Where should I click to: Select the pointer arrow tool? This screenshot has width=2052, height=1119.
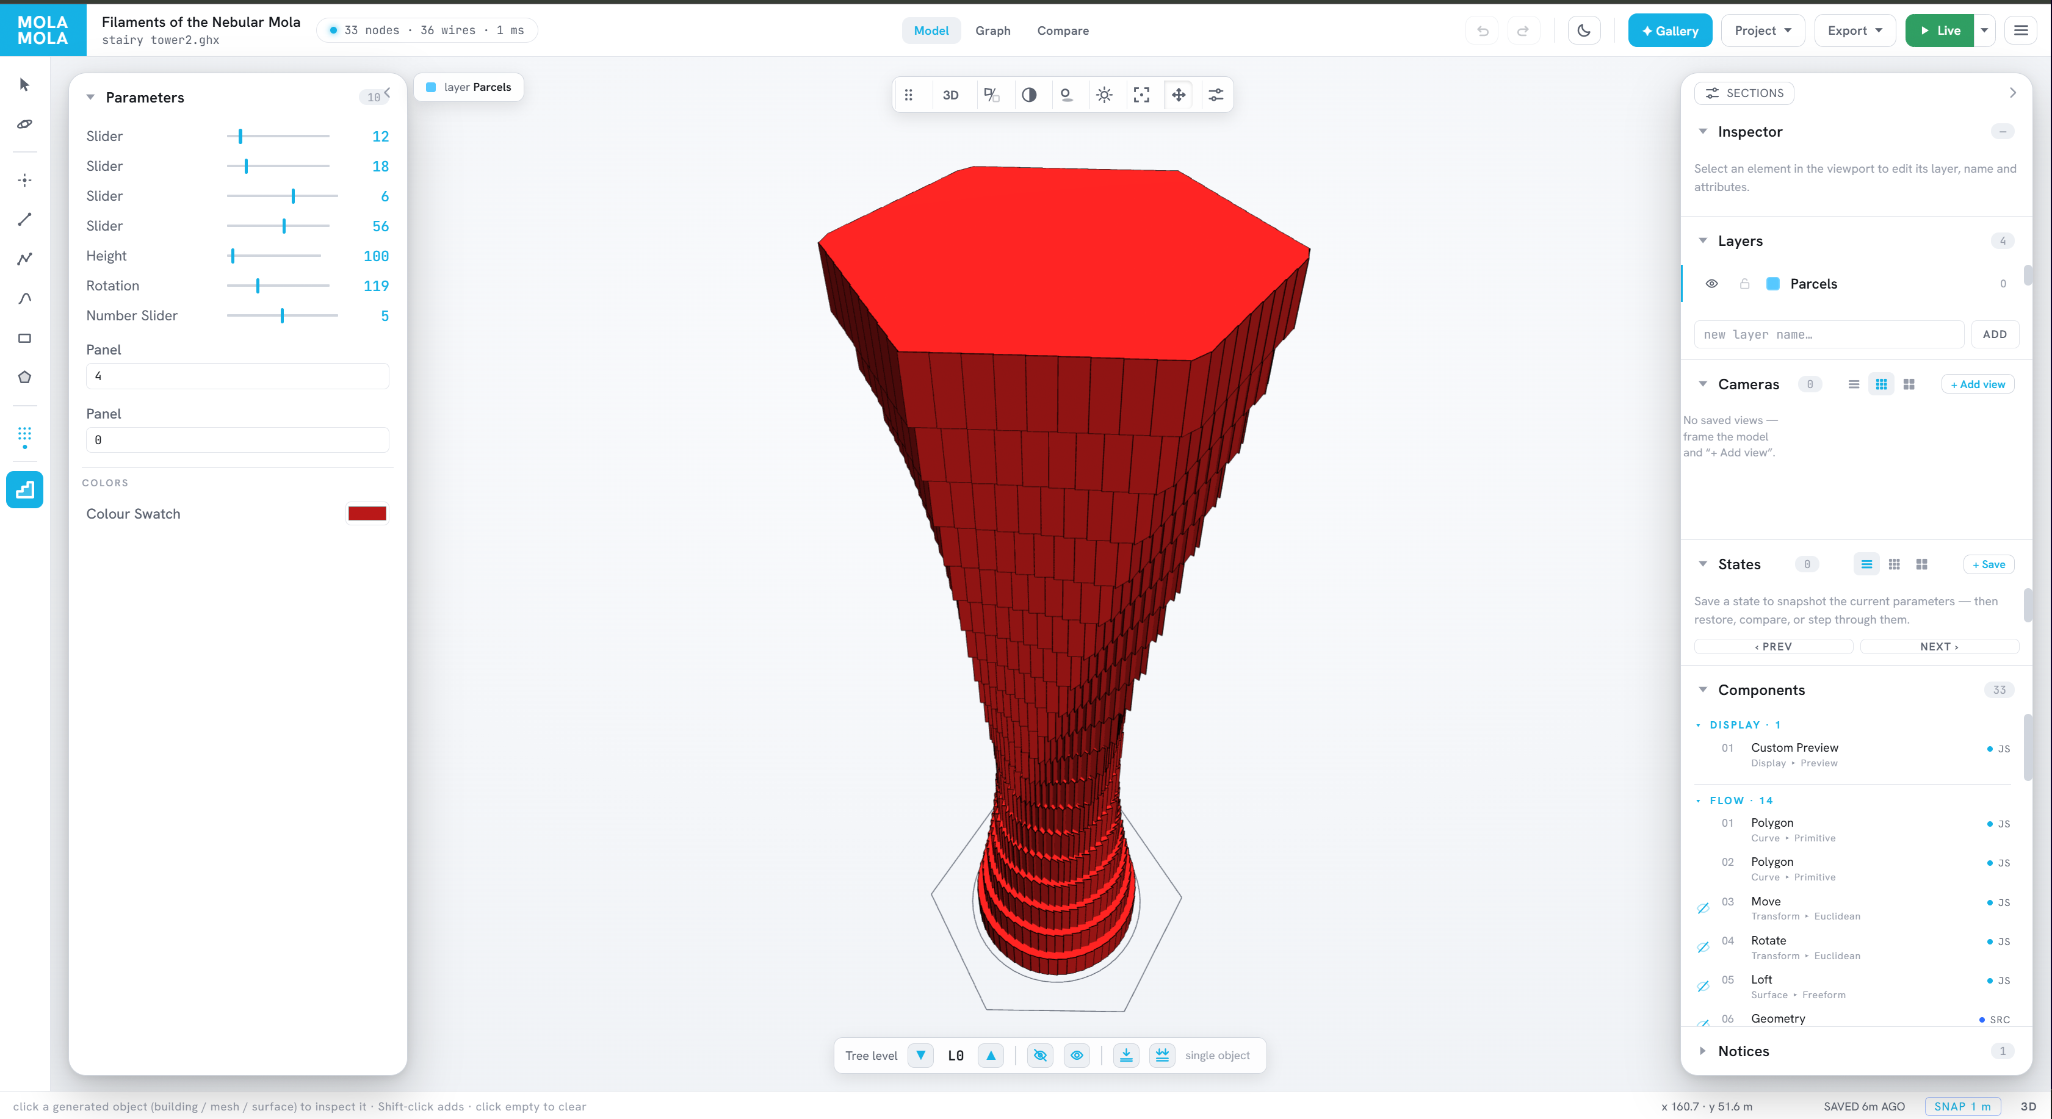(x=24, y=84)
